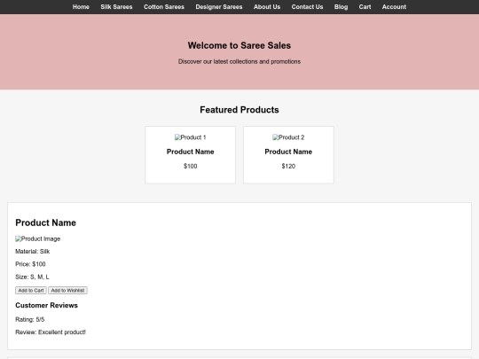This screenshot has height=359, width=479.
Task: Click the Customer Reviews heading
Action: [46, 305]
